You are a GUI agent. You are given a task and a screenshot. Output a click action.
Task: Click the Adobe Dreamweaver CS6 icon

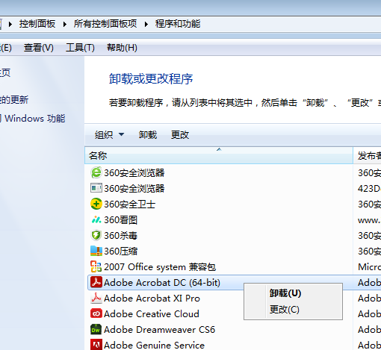coord(96,329)
